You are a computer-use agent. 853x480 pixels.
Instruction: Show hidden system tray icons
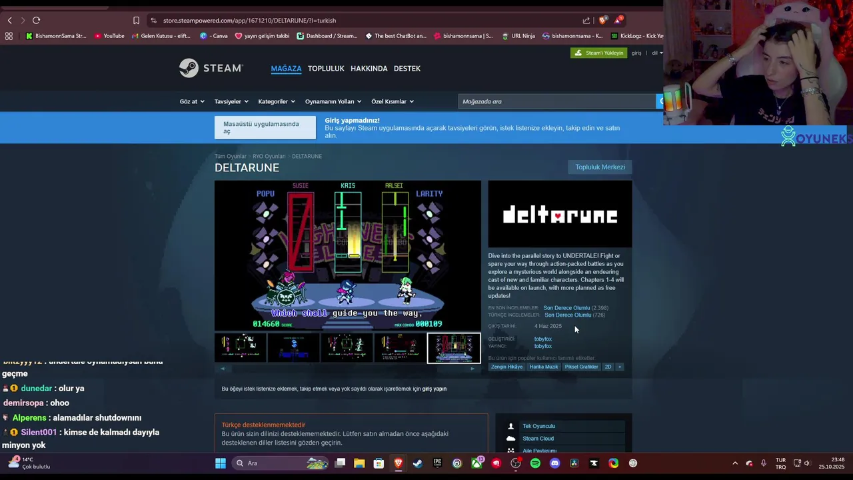(735, 463)
